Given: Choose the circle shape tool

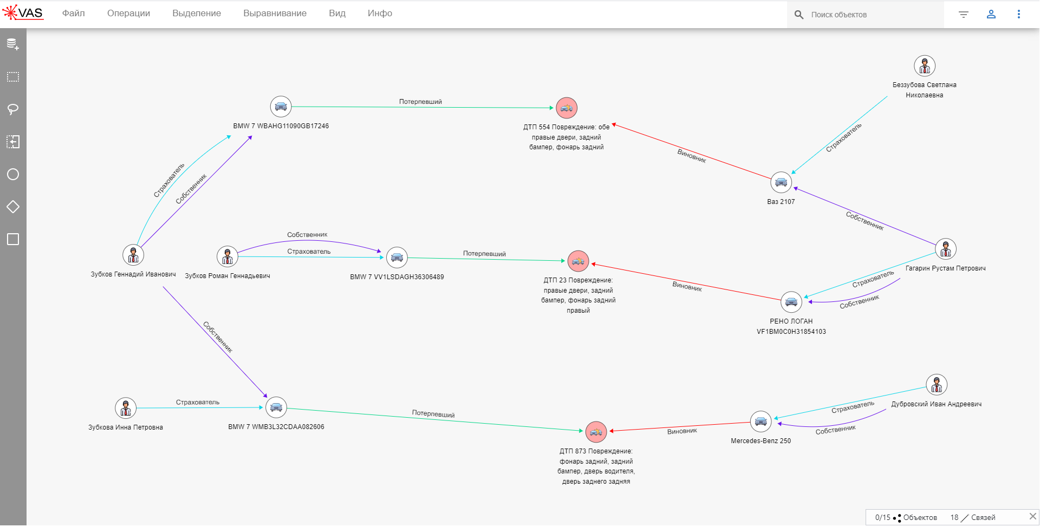Looking at the screenshot, I should click(x=13, y=174).
